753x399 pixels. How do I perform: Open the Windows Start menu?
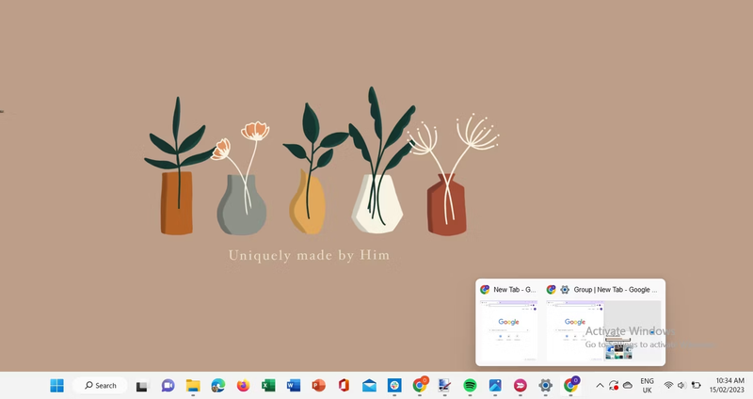point(56,385)
